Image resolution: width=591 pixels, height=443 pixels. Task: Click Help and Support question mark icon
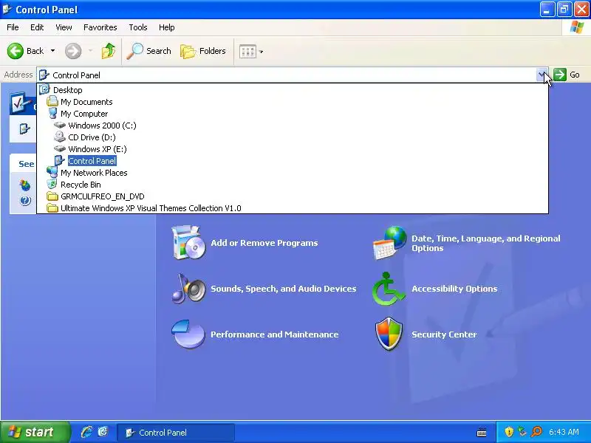pyautogui.click(x=25, y=200)
